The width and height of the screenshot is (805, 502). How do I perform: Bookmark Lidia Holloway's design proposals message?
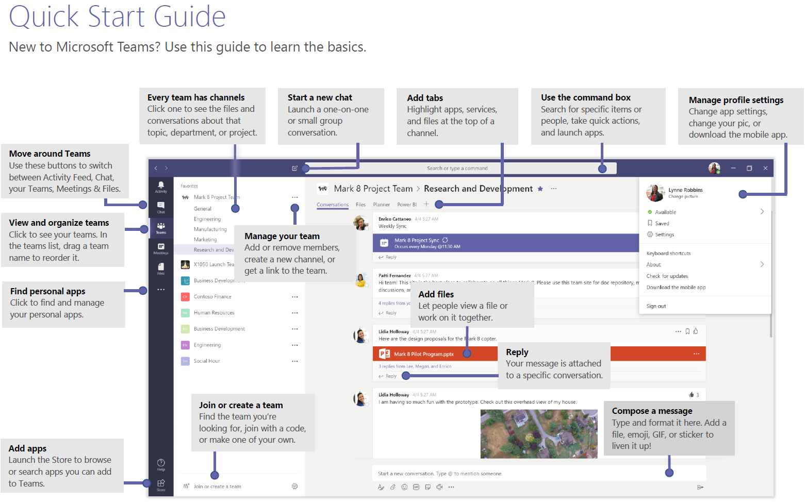pos(687,331)
